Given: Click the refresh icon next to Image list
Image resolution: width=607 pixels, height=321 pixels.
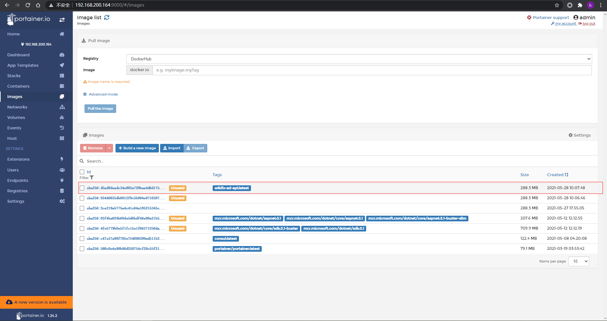Looking at the screenshot, I should 107,17.
